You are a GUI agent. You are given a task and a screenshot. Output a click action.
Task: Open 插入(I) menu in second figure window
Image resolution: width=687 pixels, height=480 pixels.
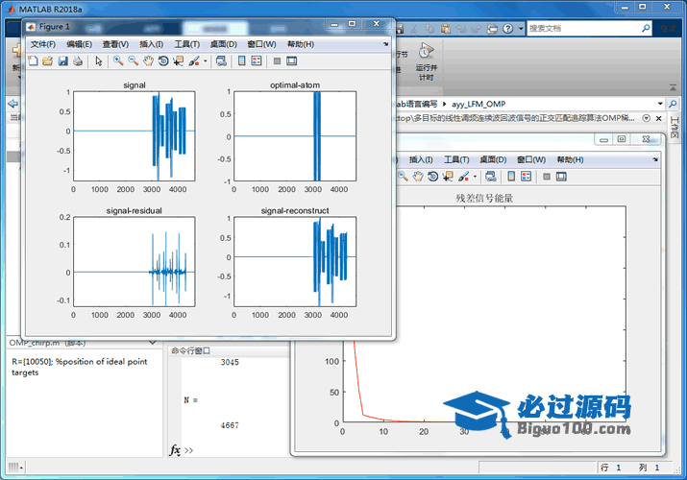(x=421, y=159)
